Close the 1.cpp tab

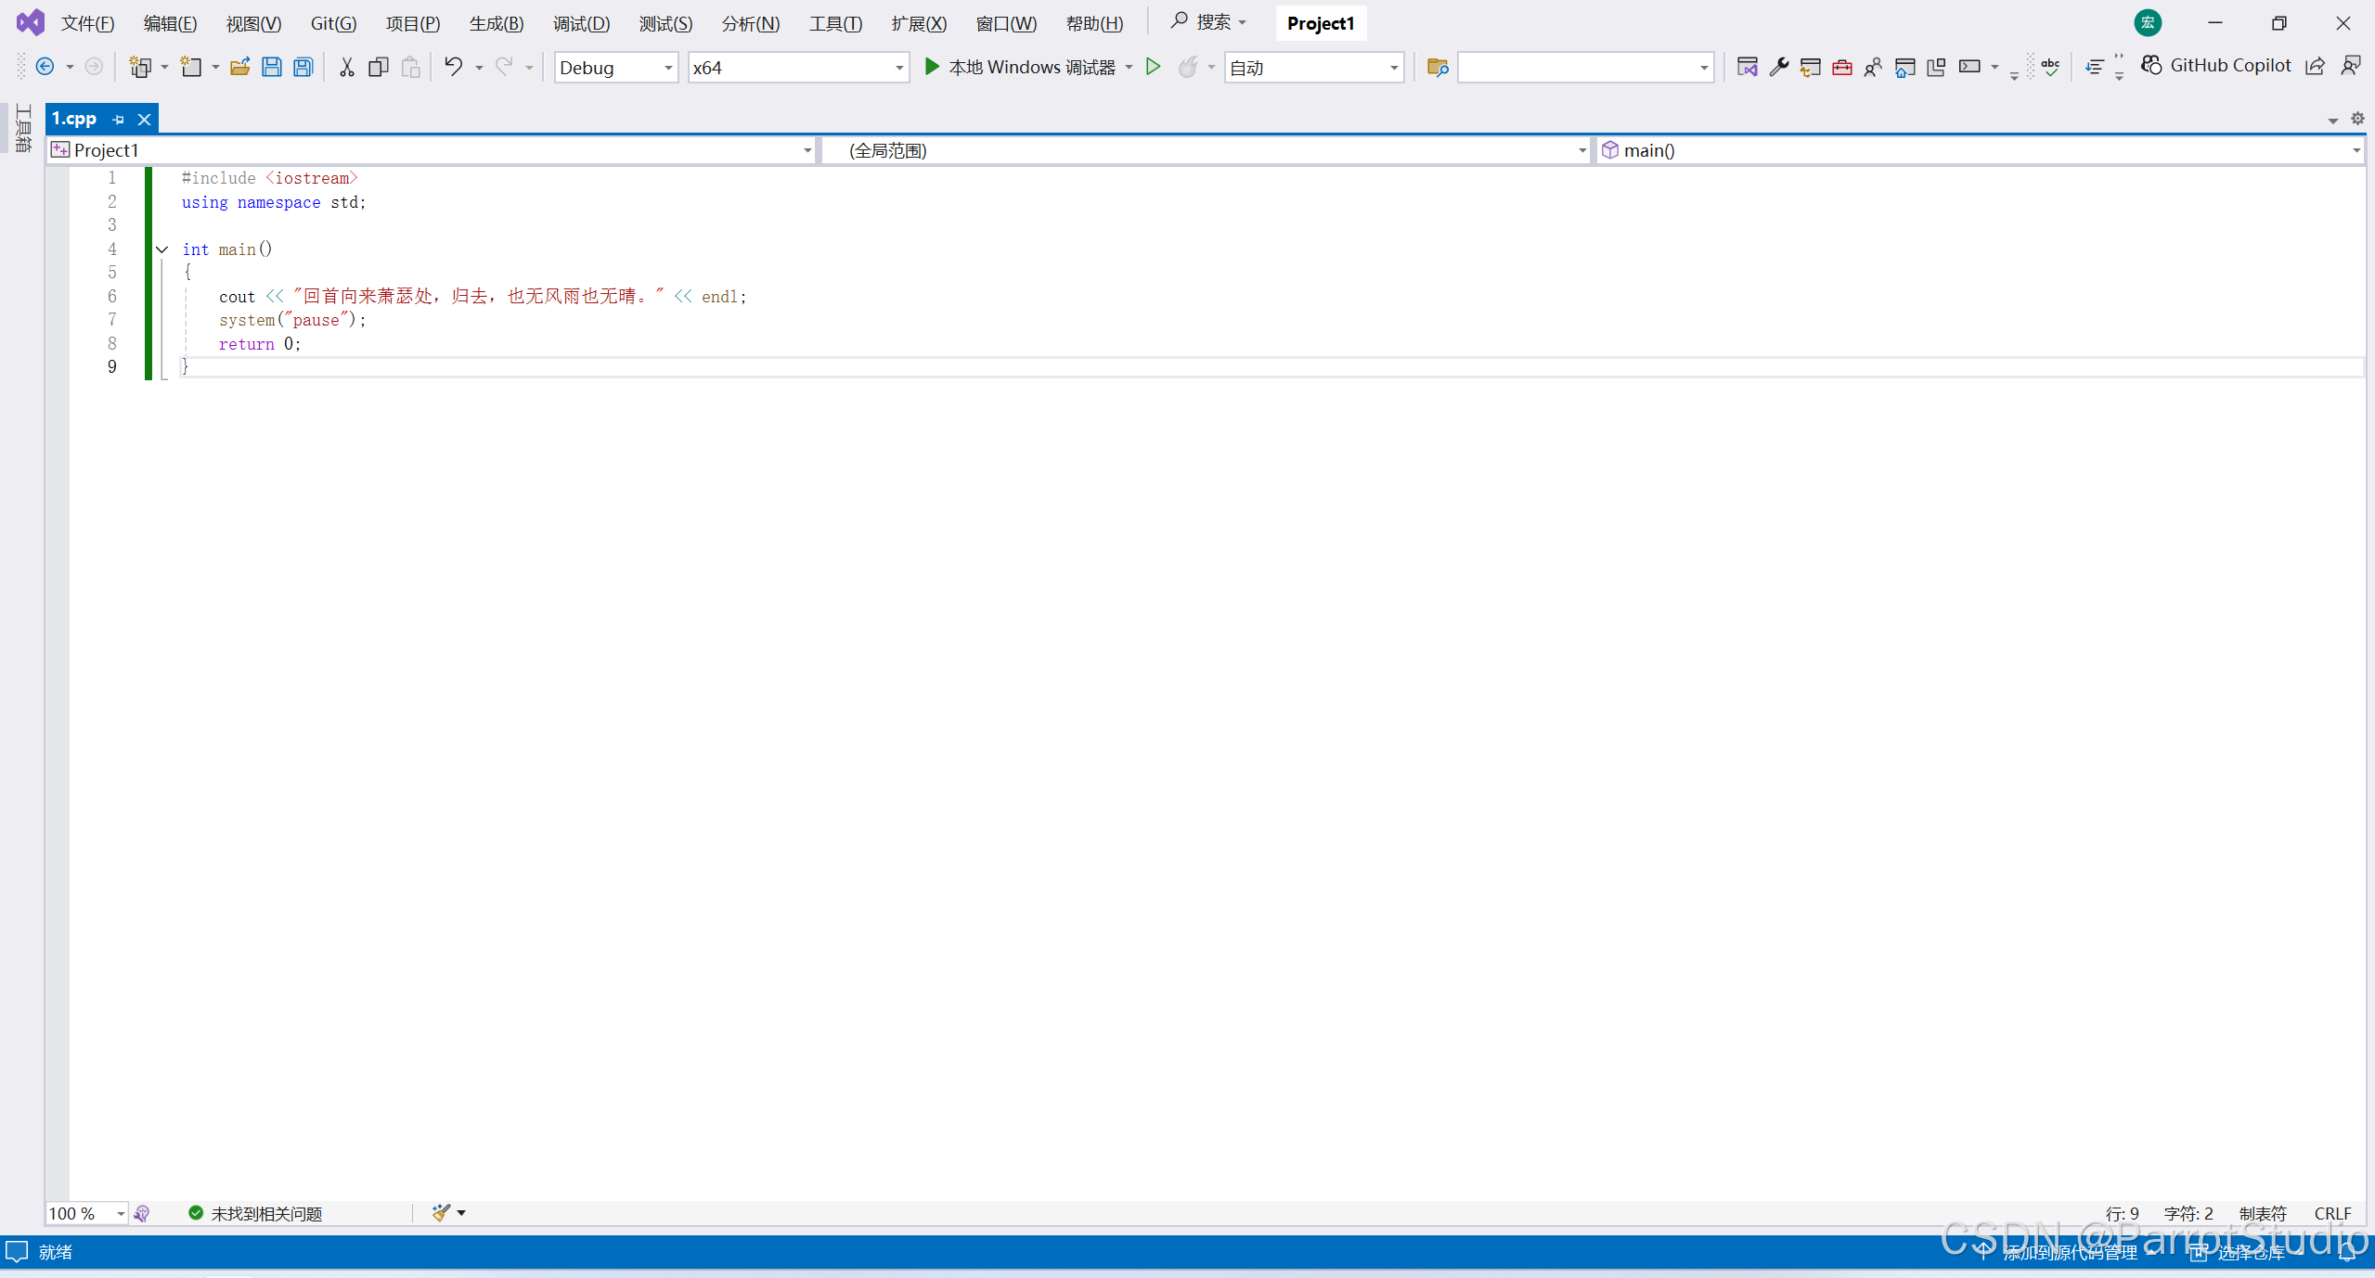point(144,119)
